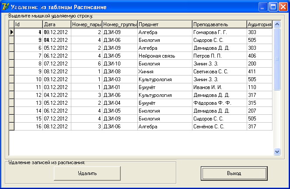Click the scrollbar up arrow in grid
290x189 pixels.
(277, 24)
